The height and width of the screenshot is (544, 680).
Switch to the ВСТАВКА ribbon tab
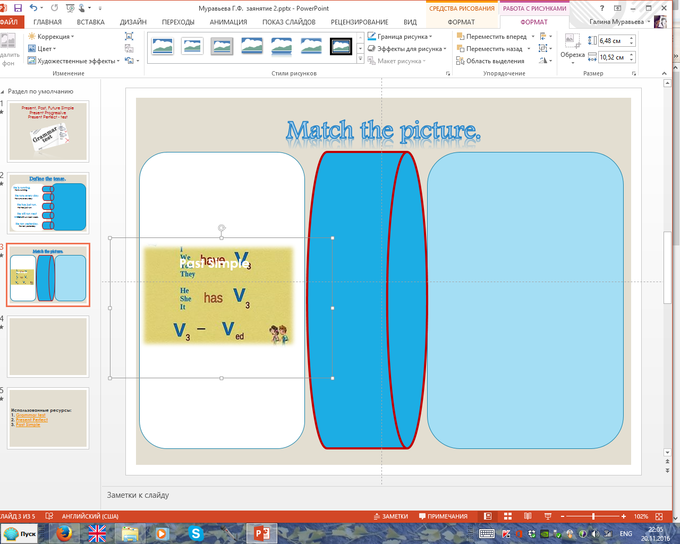coord(90,22)
